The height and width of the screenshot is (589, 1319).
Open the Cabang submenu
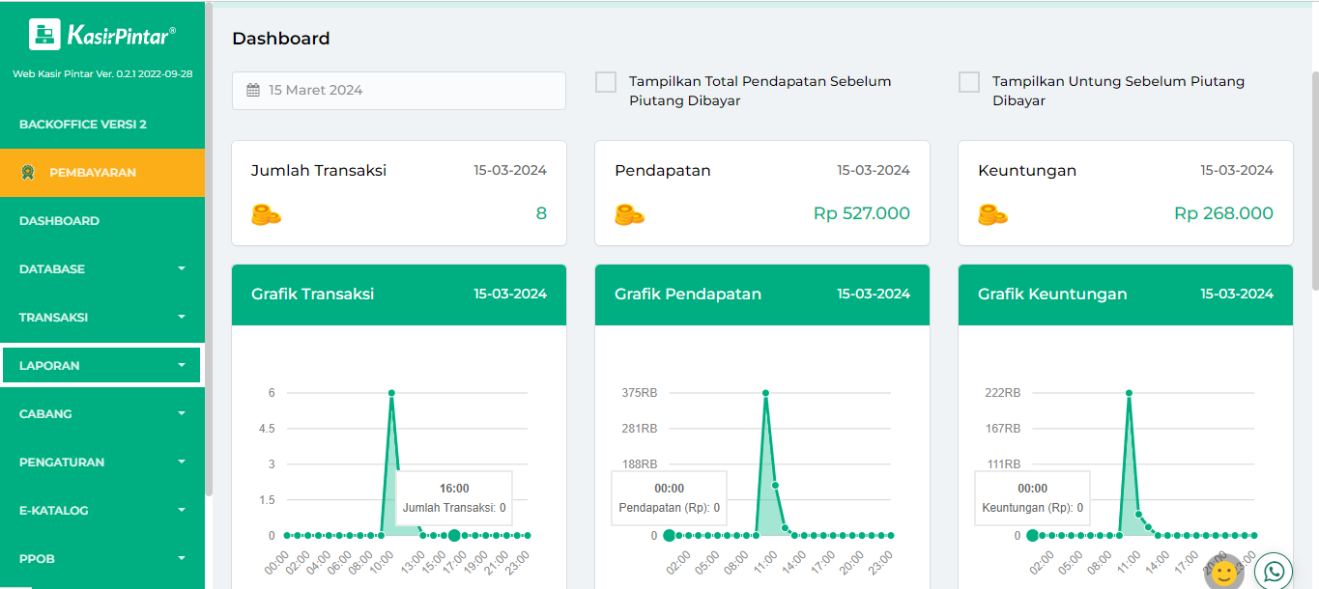[x=101, y=414]
